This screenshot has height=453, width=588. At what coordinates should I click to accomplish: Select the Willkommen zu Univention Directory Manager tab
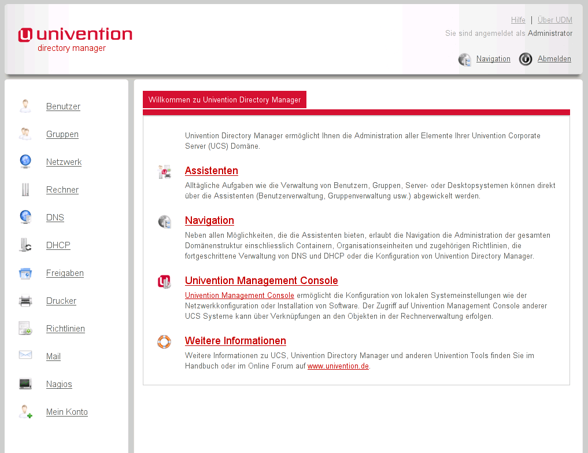(224, 100)
